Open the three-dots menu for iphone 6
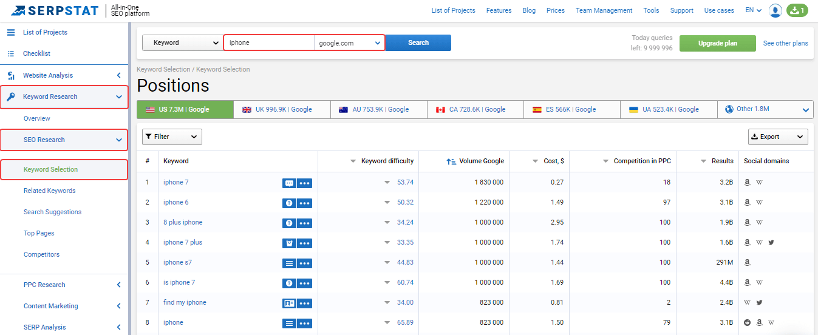 (x=305, y=203)
